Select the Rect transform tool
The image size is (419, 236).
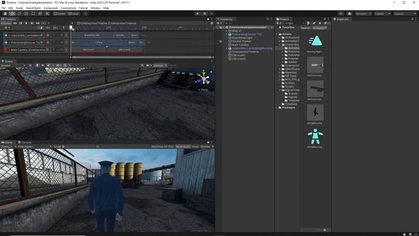(x=33, y=13)
